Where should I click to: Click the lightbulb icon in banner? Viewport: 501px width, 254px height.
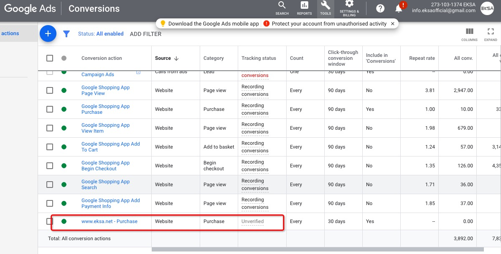coord(163,24)
